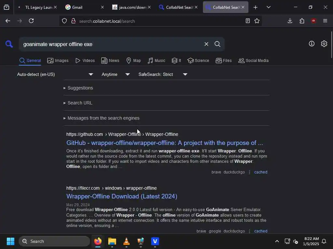Open the Windows Start menu
Screen dimensions: 333x249
[x=10, y=241]
